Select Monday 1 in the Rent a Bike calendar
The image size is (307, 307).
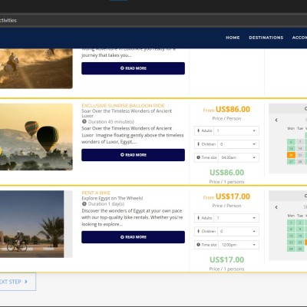[x=291, y=223]
